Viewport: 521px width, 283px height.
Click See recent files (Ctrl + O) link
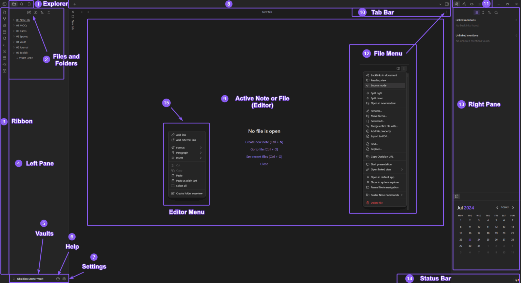click(264, 157)
